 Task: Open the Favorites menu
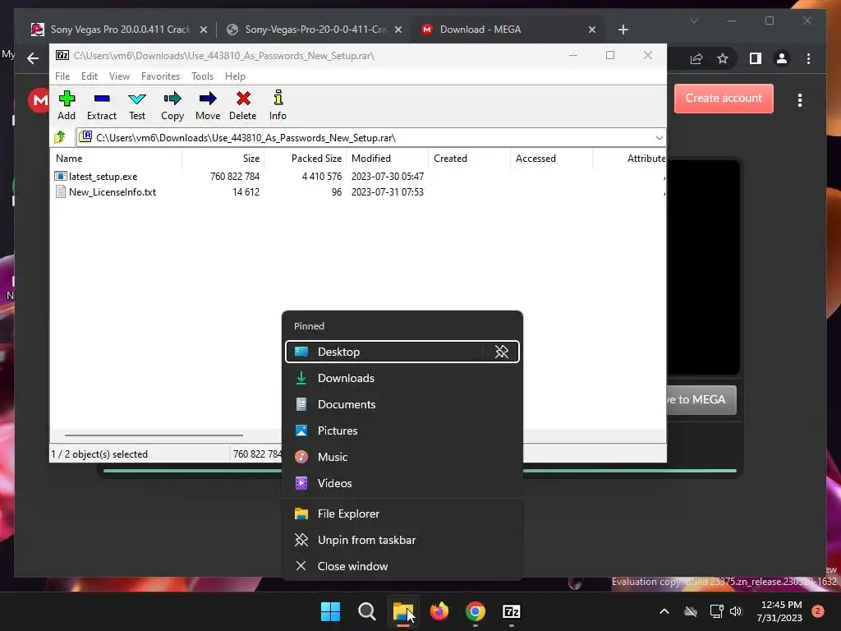160,76
